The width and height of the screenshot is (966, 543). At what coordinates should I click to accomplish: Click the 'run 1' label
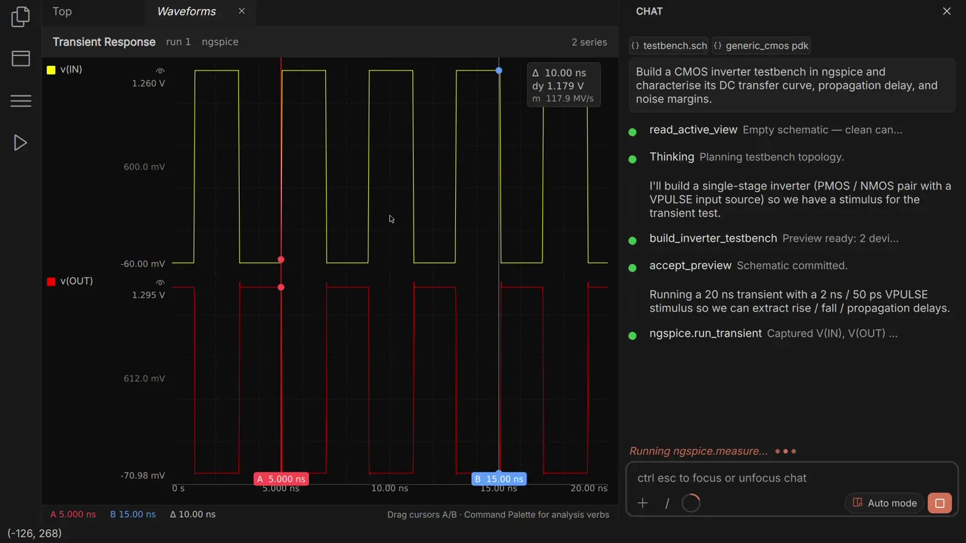(x=178, y=42)
